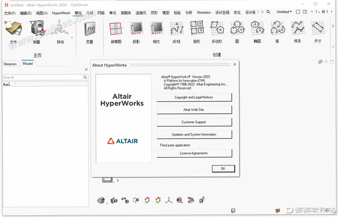Expand the eye icon dropdown arrow
This screenshot has width=338, height=217.
pyautogui.click(x=107, y=203)
